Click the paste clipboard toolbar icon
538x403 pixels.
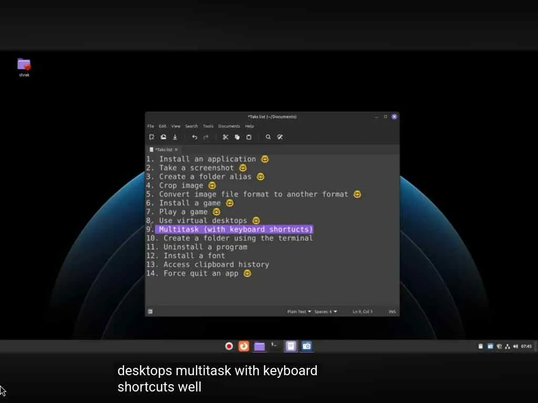(x=249, y=137)
